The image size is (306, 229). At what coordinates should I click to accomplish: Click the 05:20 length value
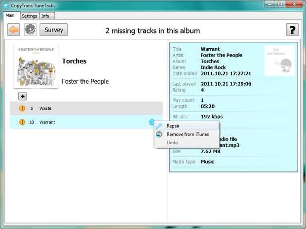[208, 106]
